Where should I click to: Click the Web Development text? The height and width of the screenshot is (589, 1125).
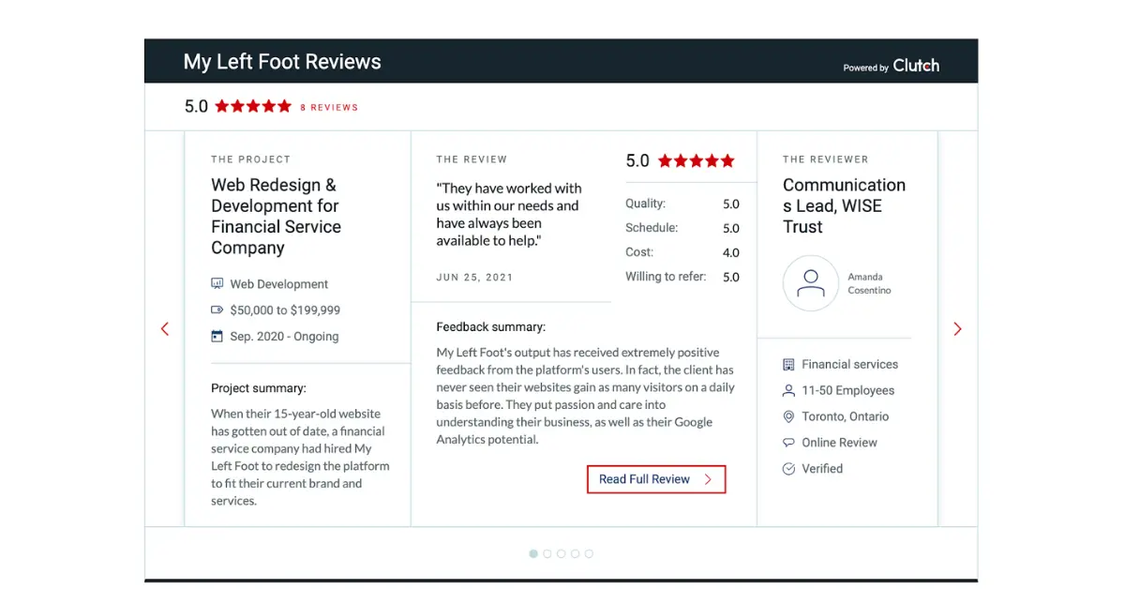[x=279, y=284]
